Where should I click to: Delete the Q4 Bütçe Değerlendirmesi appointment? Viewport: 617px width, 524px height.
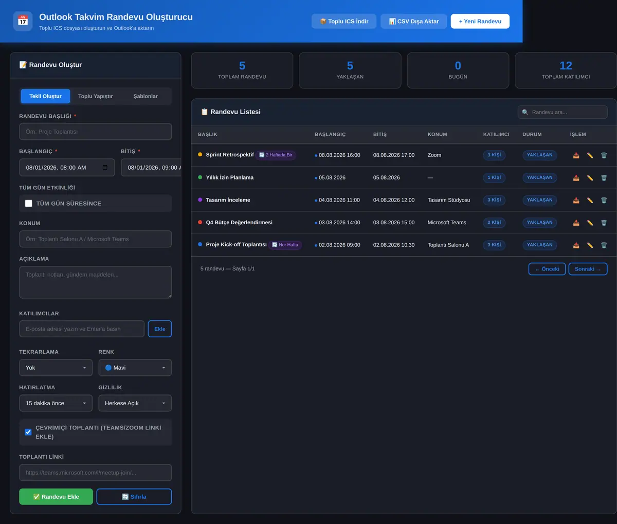tap(604, 223)
